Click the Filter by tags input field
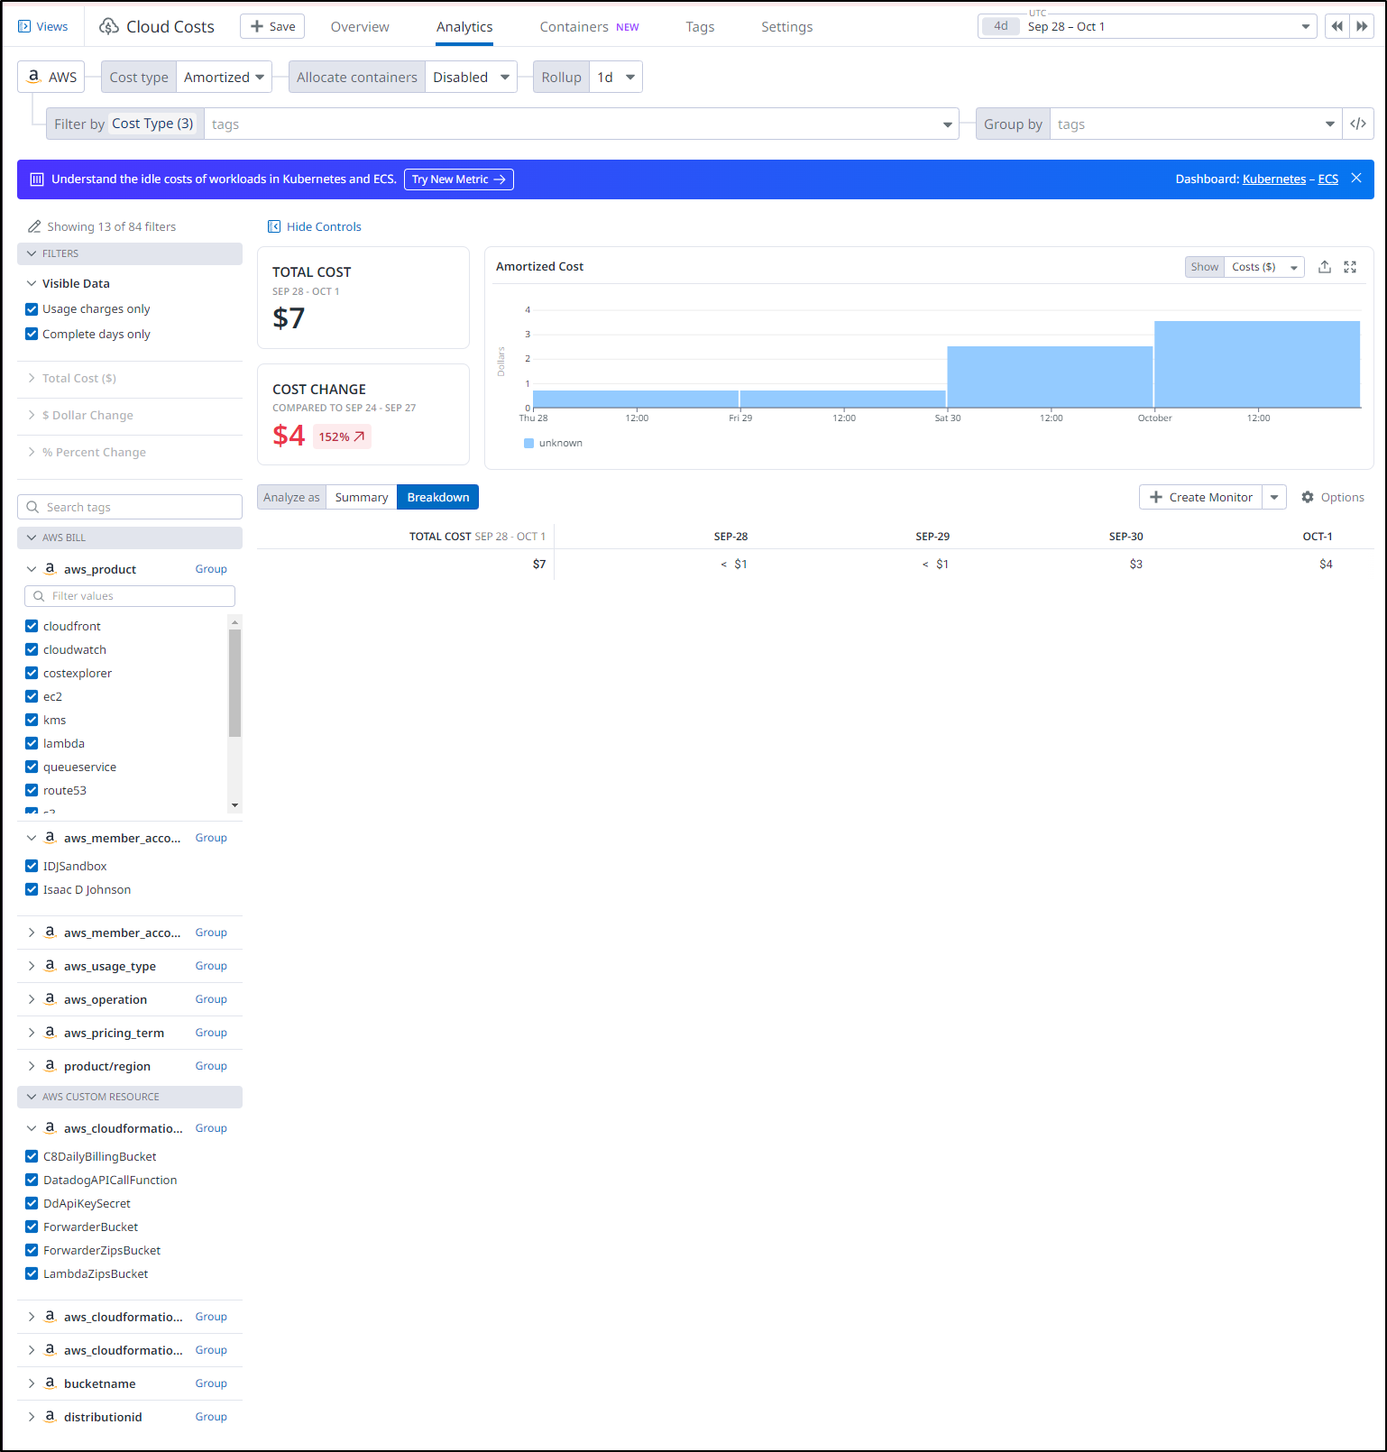Viewport: 1387px width, 1452px height. [x=581, y=124]
